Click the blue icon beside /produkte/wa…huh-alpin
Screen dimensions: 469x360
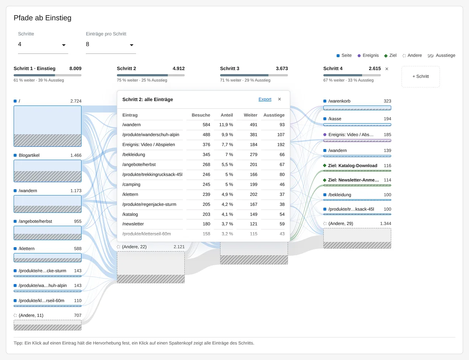[15, 285]
